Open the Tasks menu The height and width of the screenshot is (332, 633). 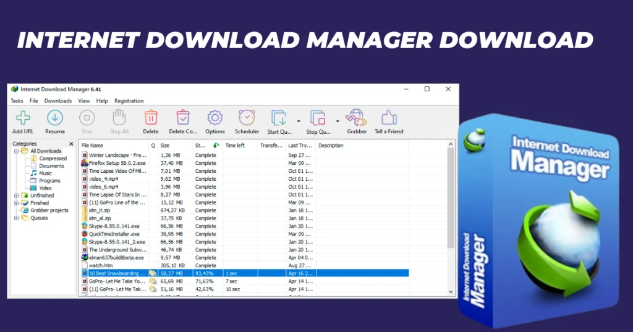17,101
